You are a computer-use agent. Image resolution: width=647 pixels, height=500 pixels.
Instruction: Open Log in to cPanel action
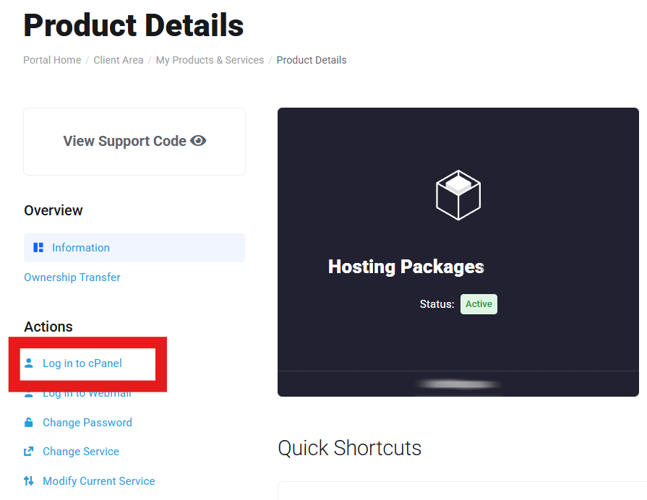(x=82, y=363)
